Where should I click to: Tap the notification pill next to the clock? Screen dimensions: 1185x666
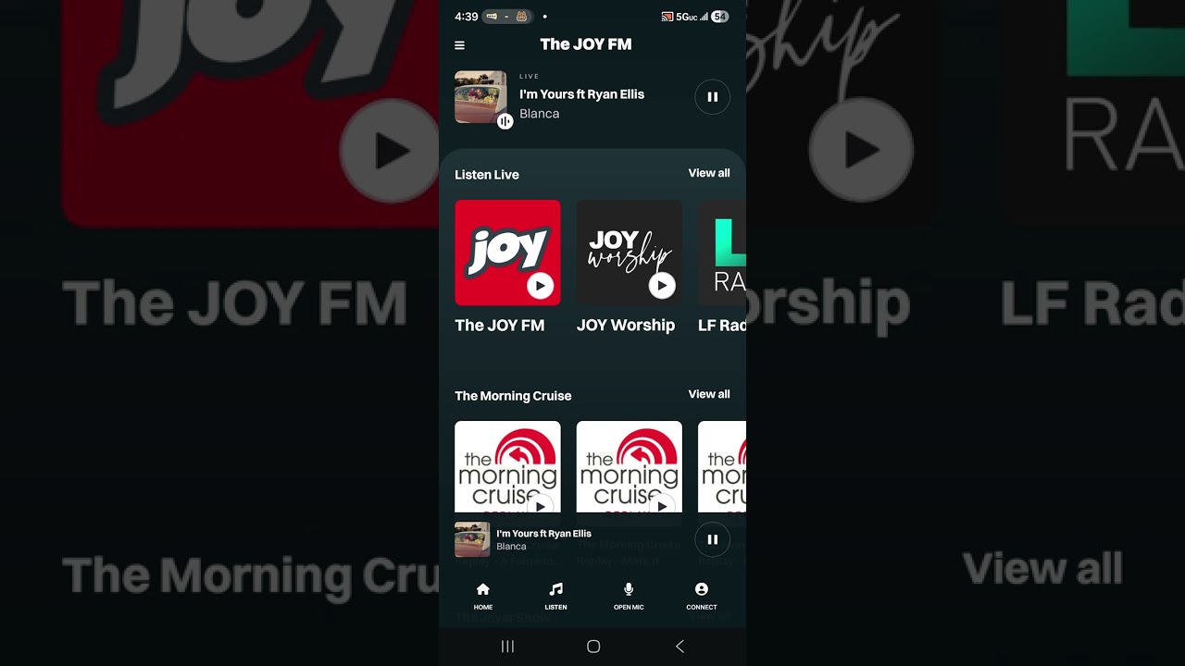pyautogui.click(x=507, y=17)
